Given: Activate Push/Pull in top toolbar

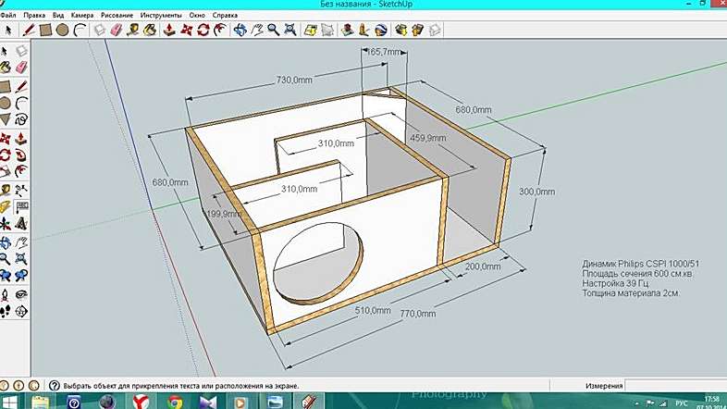Looking at the screenshot, I should pos(169,31).
